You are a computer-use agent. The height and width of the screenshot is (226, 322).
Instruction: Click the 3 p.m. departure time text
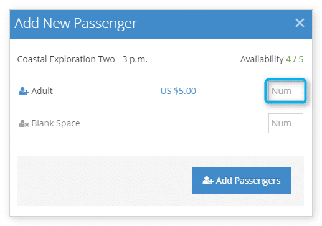point(135,59)
